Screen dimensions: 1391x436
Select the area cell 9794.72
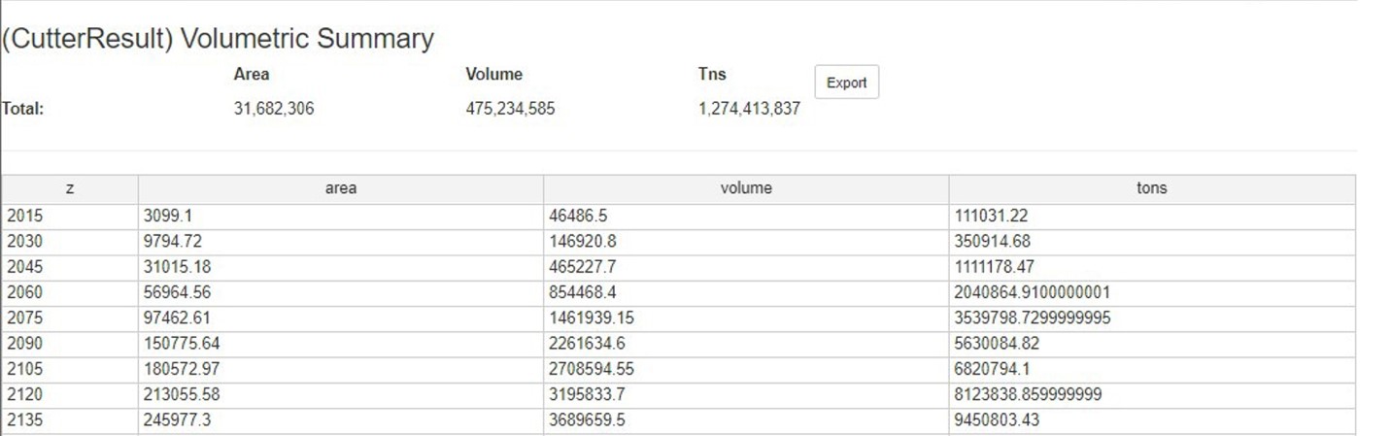(x=173, y=242)
